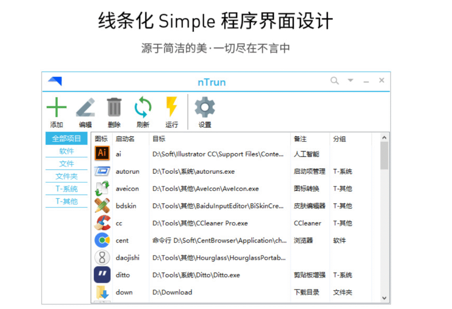Viewport: 452px width, 309px height.
Task: Select the 'cc' launch name
Action: point(119,223)
